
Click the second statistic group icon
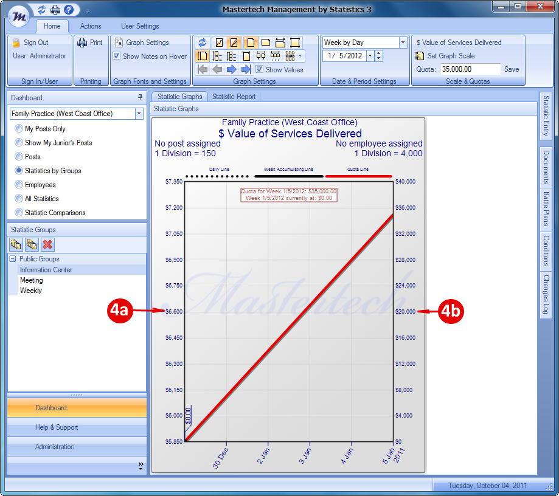[x=32, y=244]
